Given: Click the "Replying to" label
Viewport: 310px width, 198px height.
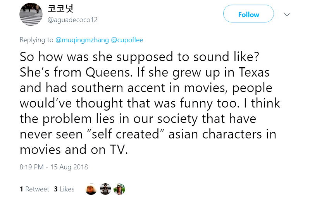Looking at the screenshot, I should 36,39.
